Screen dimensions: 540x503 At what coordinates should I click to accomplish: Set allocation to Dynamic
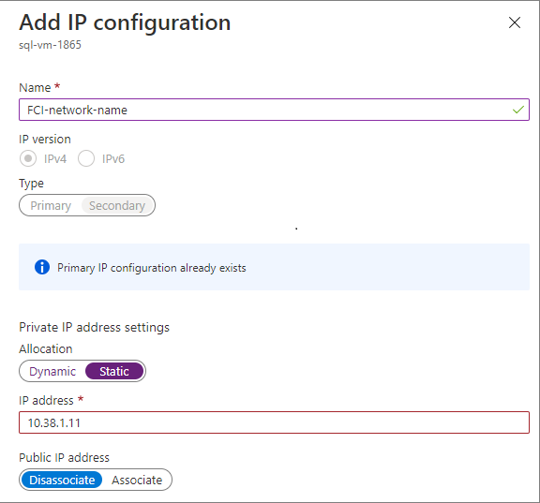pos(52,371)
